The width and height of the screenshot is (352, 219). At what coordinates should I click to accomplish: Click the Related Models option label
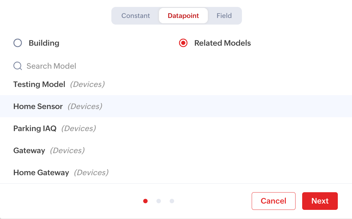pos(222,43)
